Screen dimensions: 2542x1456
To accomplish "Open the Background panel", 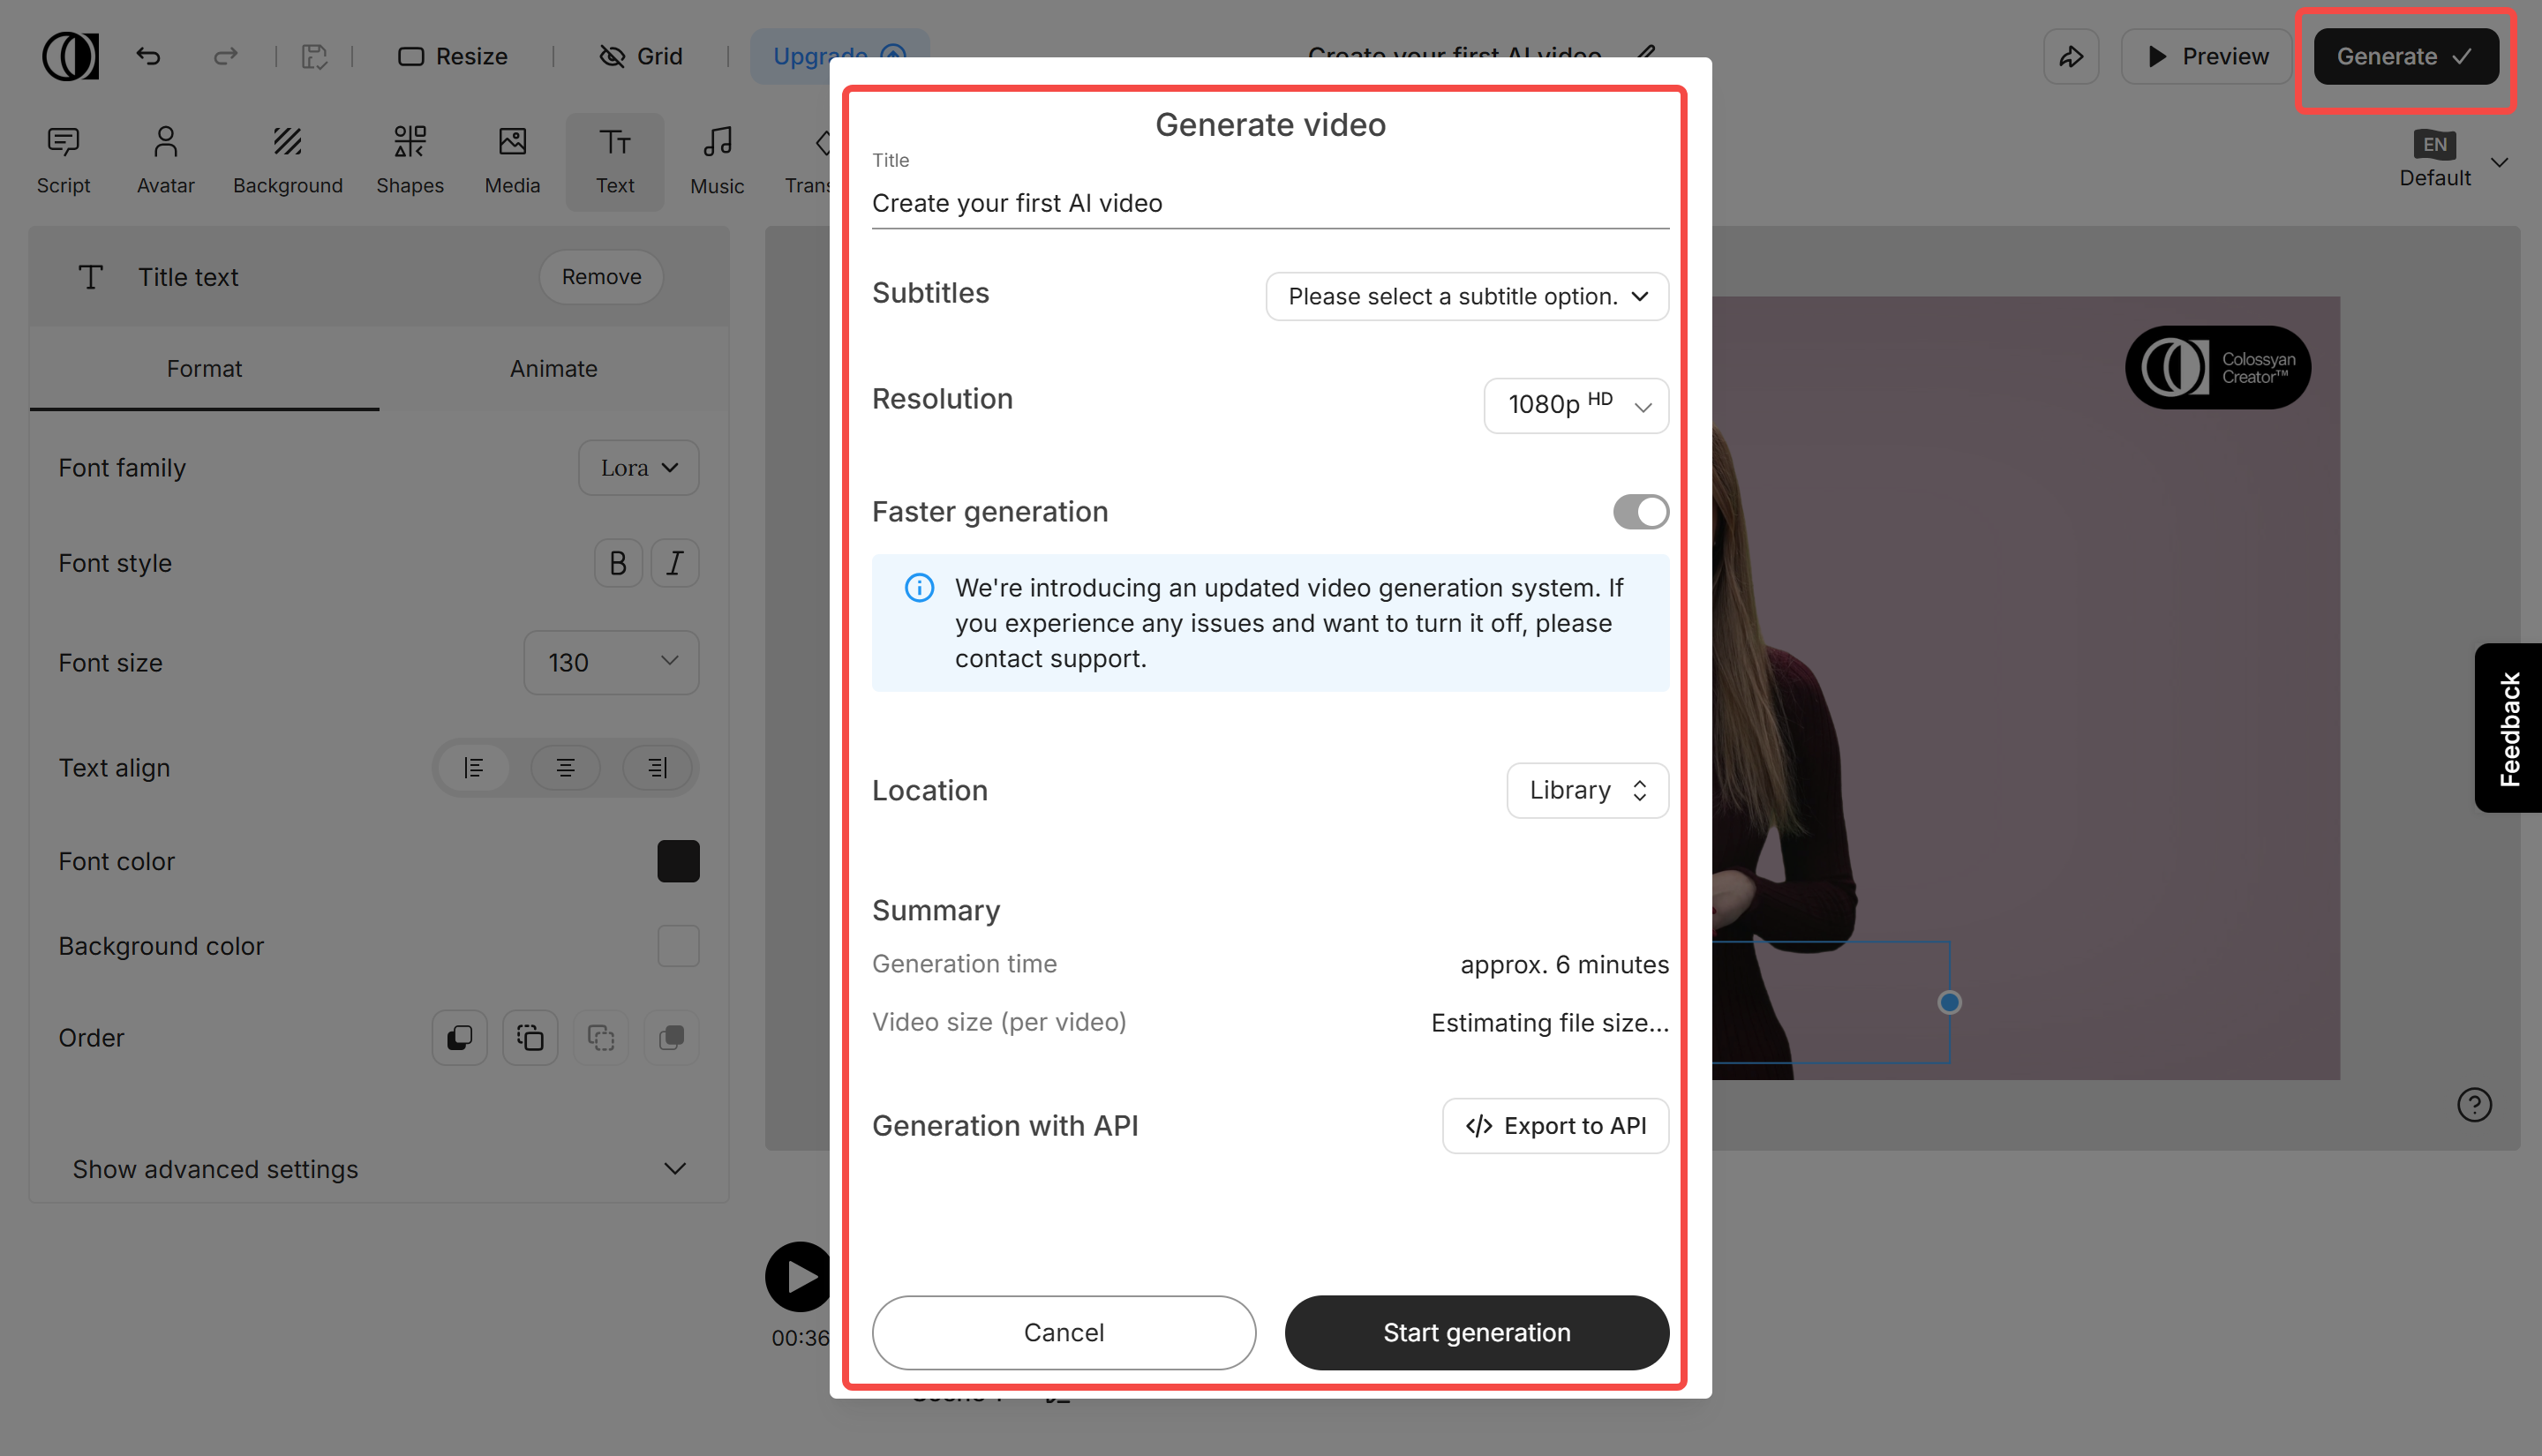I will [x=288, y=158].
